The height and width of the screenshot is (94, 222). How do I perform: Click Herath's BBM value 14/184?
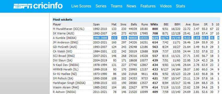coord(176,70)
